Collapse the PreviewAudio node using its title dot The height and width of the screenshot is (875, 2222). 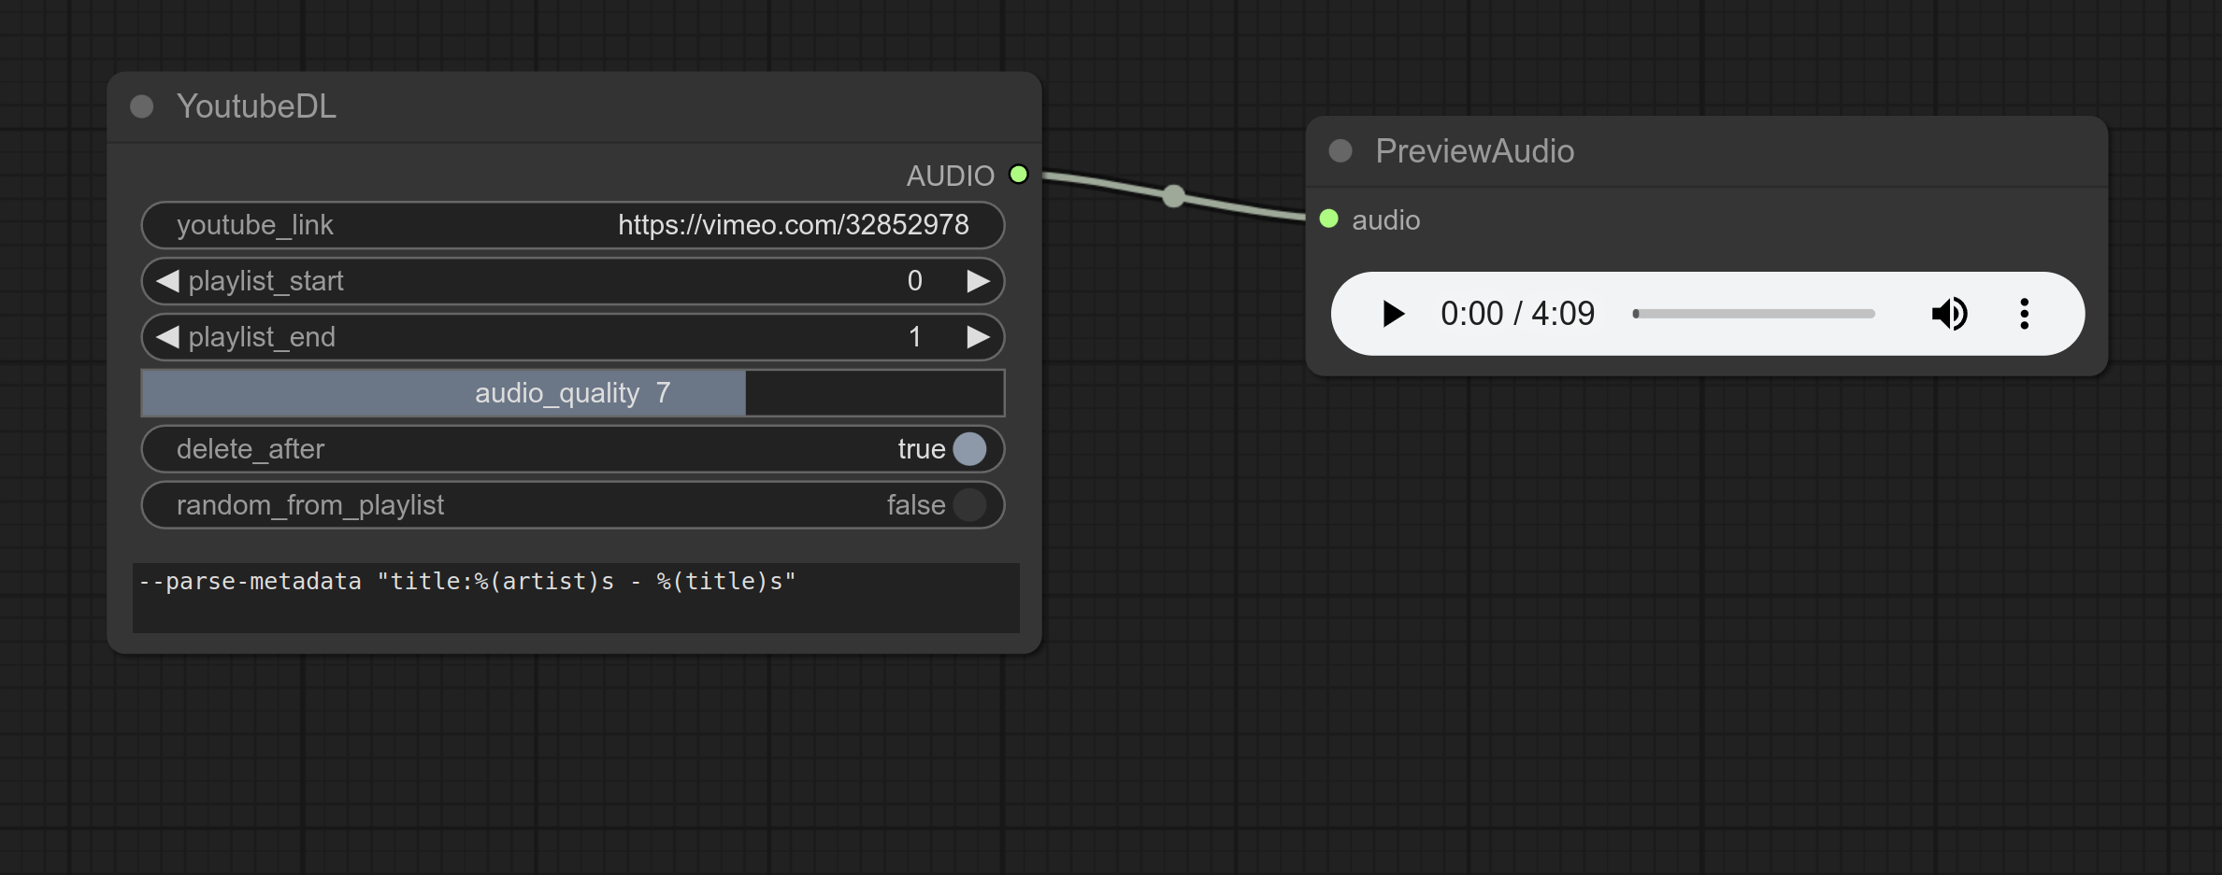[x=1340, y=151]
